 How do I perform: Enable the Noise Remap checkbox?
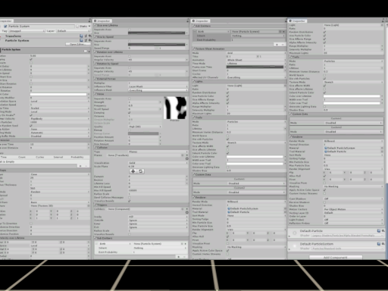(130, 130)
